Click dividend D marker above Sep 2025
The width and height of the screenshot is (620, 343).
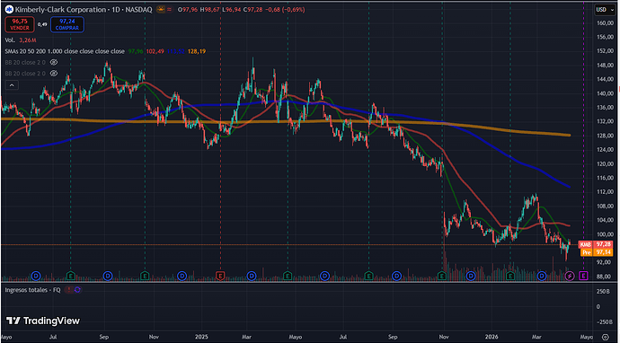click(x=397, y=276)
